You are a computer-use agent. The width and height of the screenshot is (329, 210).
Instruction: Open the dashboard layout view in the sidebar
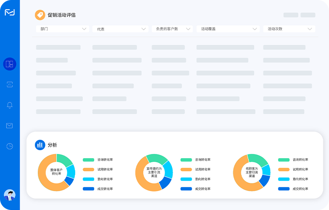(10, 64)
